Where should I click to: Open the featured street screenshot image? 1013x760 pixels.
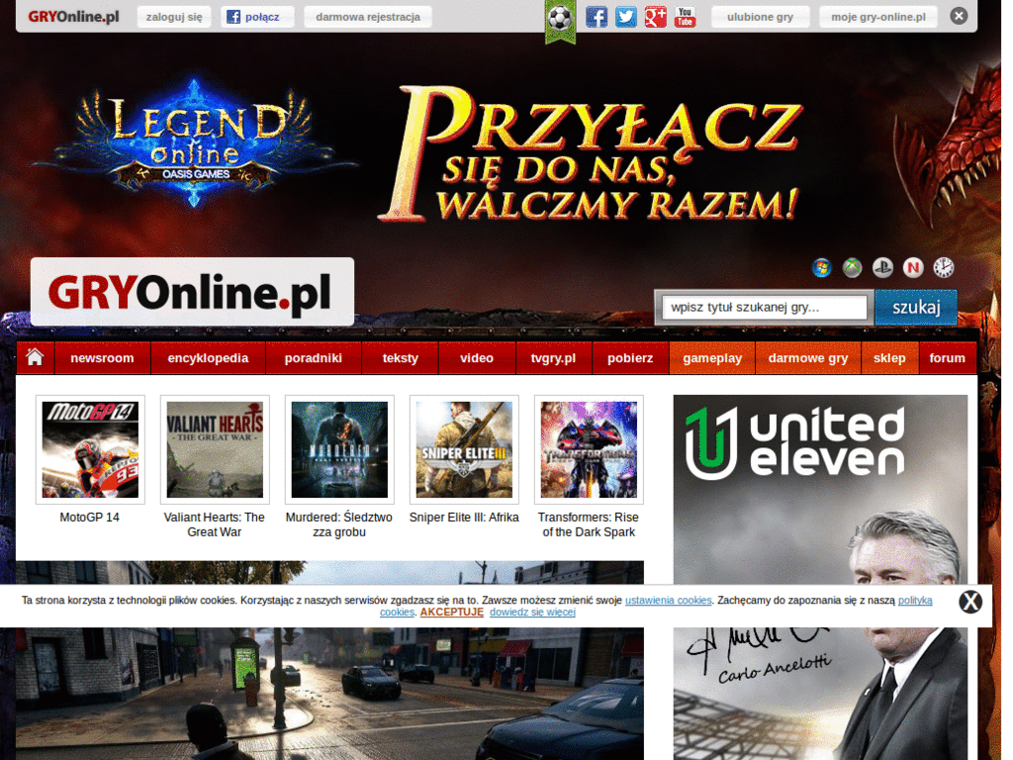pyautogui.click(x=329, y=660)
